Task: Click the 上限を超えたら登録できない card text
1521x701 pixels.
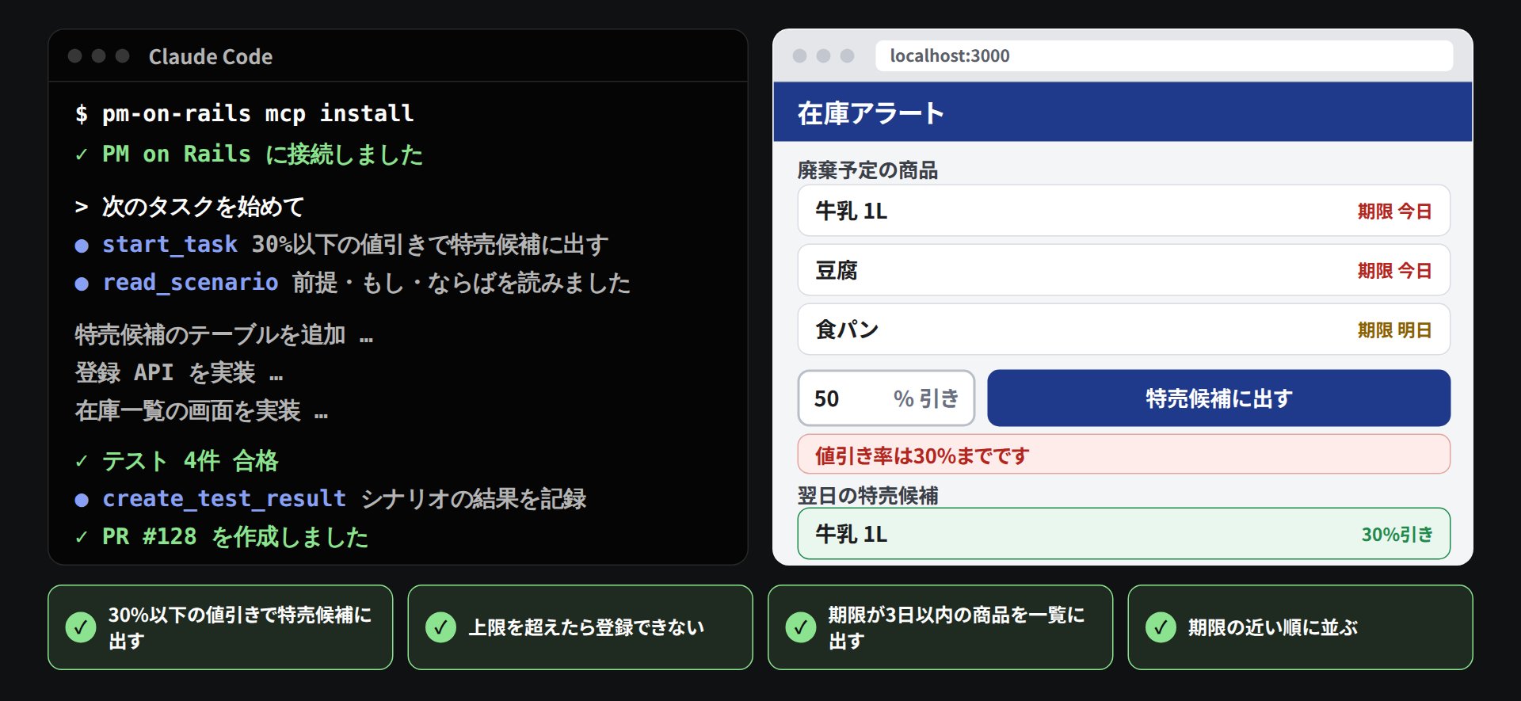Action: click(x=586, y=627)
